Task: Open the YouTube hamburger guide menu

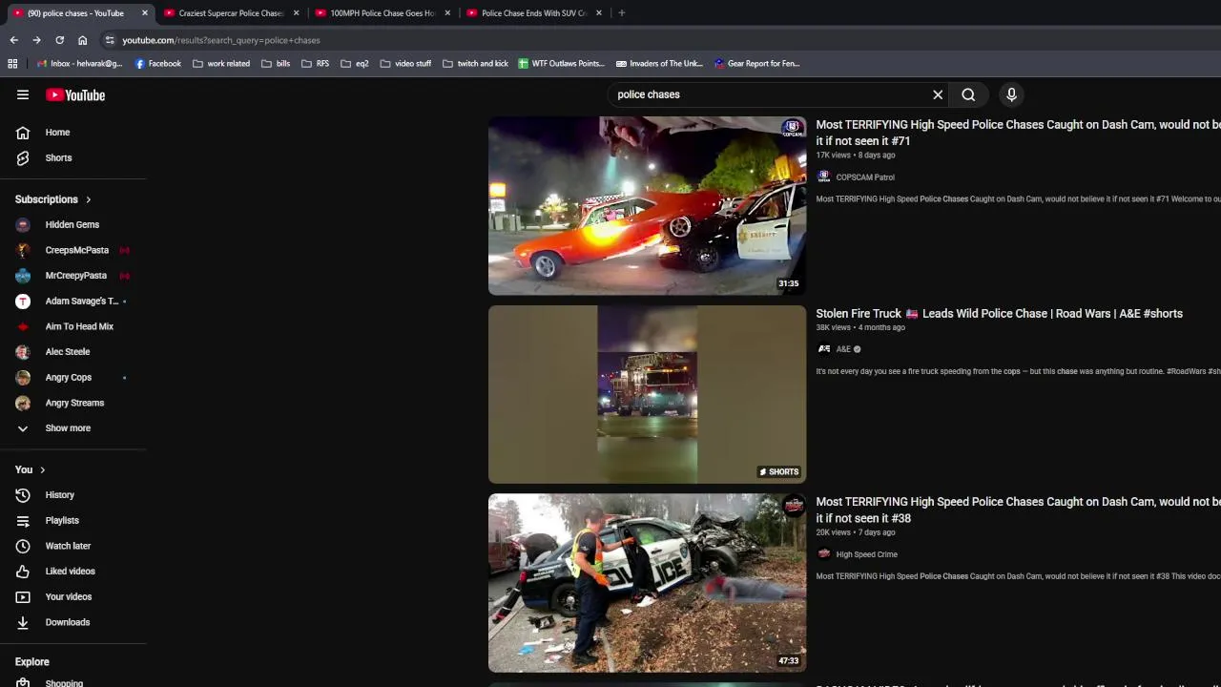Action: tap(23, 94)
